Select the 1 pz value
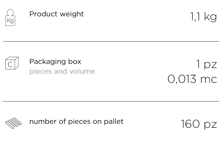Viewport: 223px width, 143px height. tap(206, 64)
